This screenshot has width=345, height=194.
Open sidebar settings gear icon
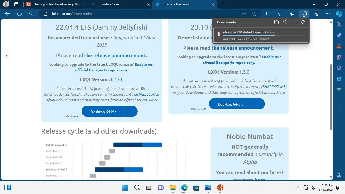(339, 175)
